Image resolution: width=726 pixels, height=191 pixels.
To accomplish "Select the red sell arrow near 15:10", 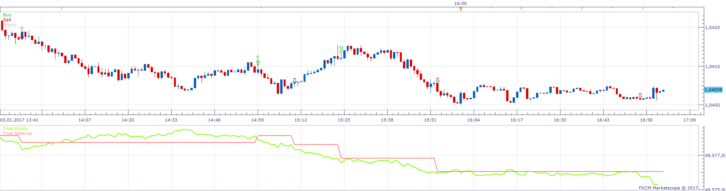I will point(294,80).
